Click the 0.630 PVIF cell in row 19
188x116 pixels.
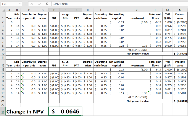pos(168,93)
